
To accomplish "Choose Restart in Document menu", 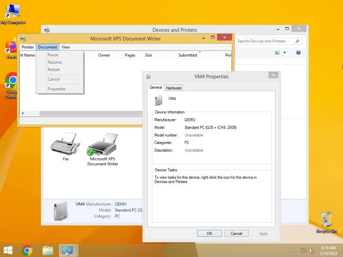I will pyautogui.click(x=60, y=70).
